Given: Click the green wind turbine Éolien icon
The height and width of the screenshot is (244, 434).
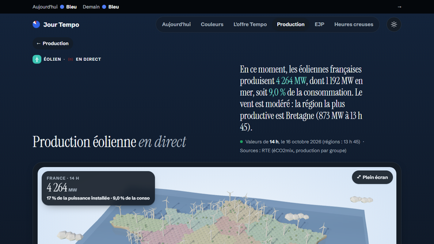Looking at the screenshot, I should 37,59.
